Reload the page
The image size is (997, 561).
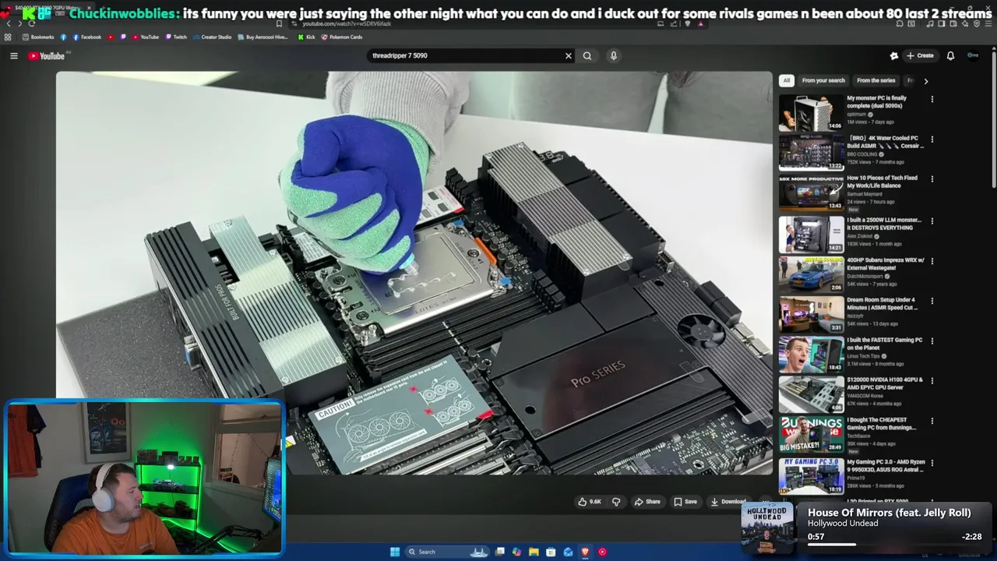[32, 24]
